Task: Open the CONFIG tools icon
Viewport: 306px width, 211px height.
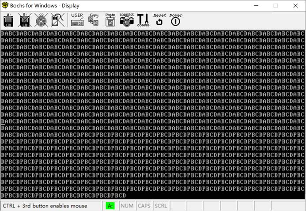Action: (143, 20)
